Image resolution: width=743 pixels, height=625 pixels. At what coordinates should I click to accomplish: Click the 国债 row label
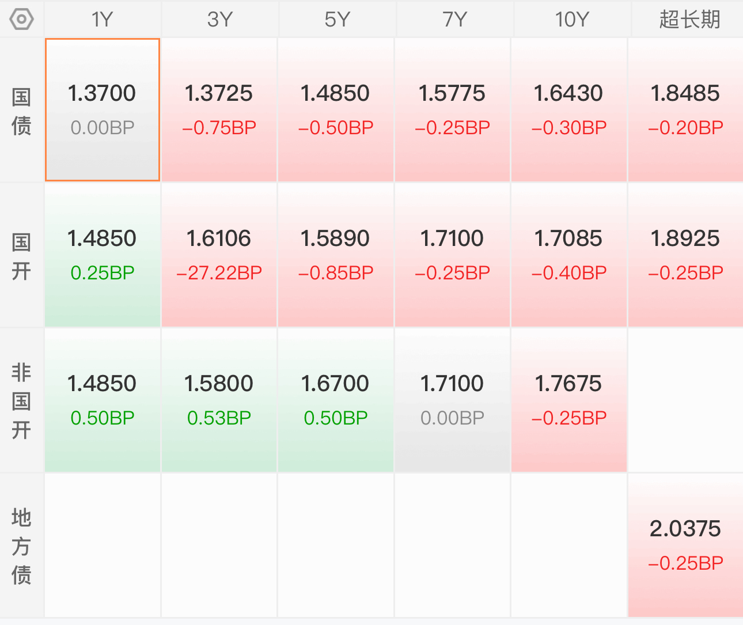21,111
